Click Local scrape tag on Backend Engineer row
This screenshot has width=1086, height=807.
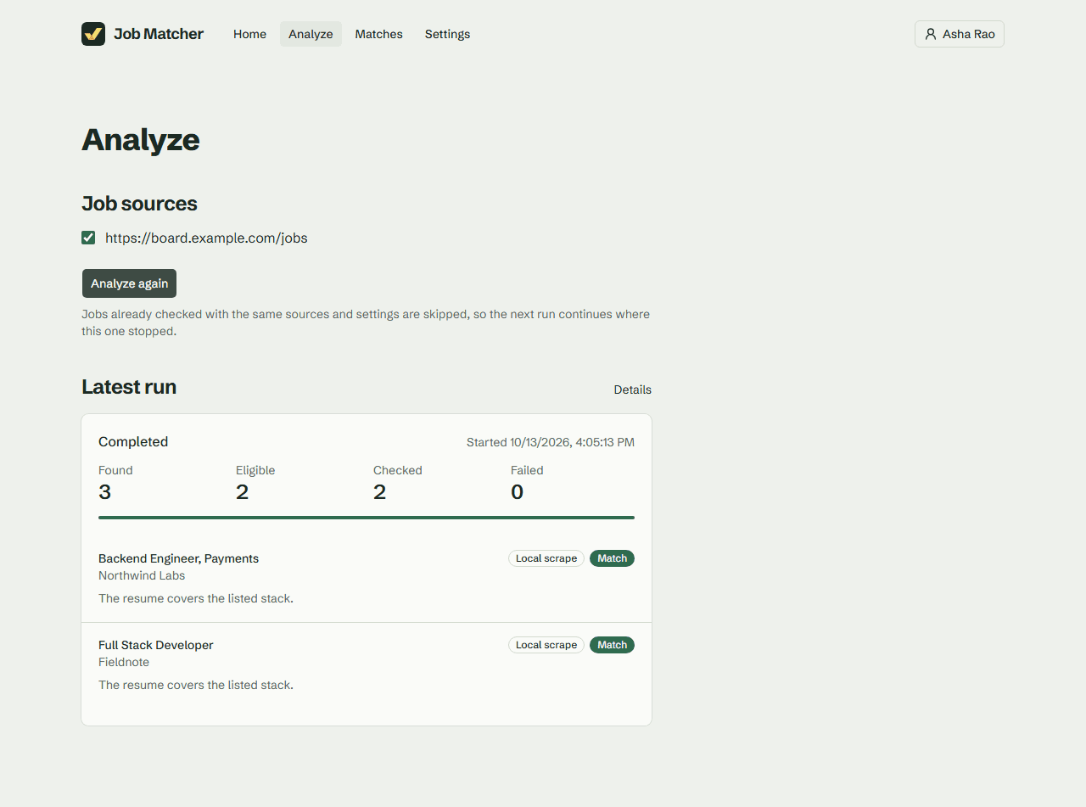click(546, 558)
